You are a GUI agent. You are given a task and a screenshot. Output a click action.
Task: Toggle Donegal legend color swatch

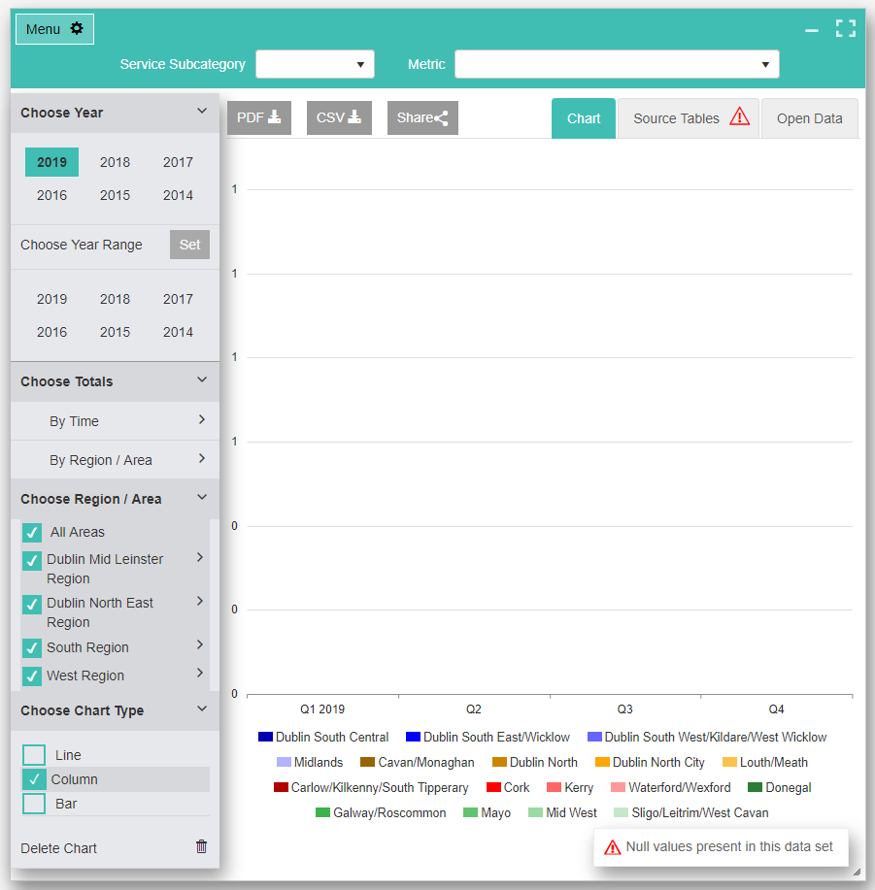(x=755, y=787)
